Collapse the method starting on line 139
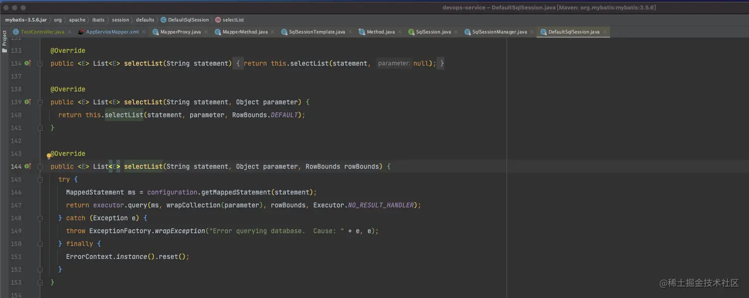Screen dimensions: 749x298 point(40,102)
